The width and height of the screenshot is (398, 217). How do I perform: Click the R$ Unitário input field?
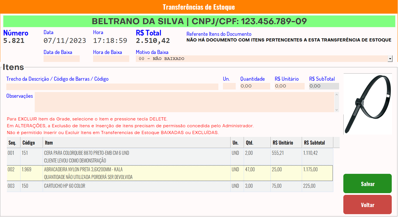click(x=290, y=86)
